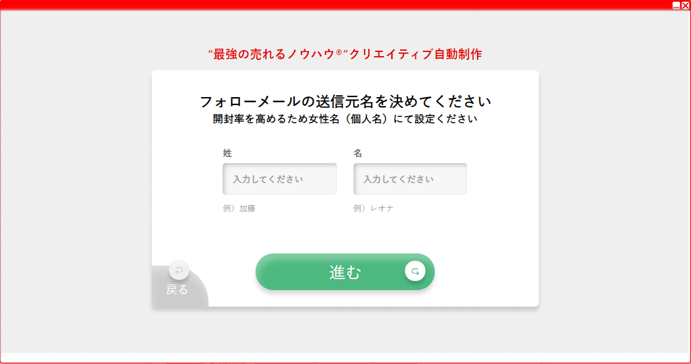691x364 pixels.
Task: Click the heading フォローメールの送信元名を決めてください
Action: pos(345,101)
